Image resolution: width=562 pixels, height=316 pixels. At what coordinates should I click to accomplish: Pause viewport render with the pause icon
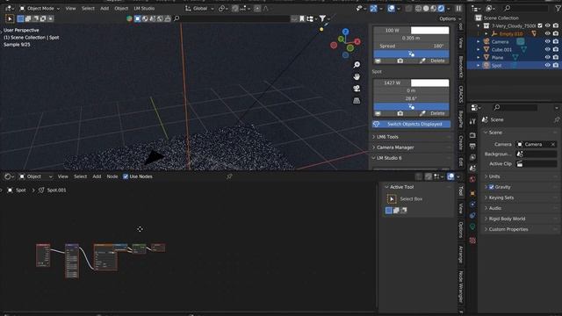(x=458, y=8)
